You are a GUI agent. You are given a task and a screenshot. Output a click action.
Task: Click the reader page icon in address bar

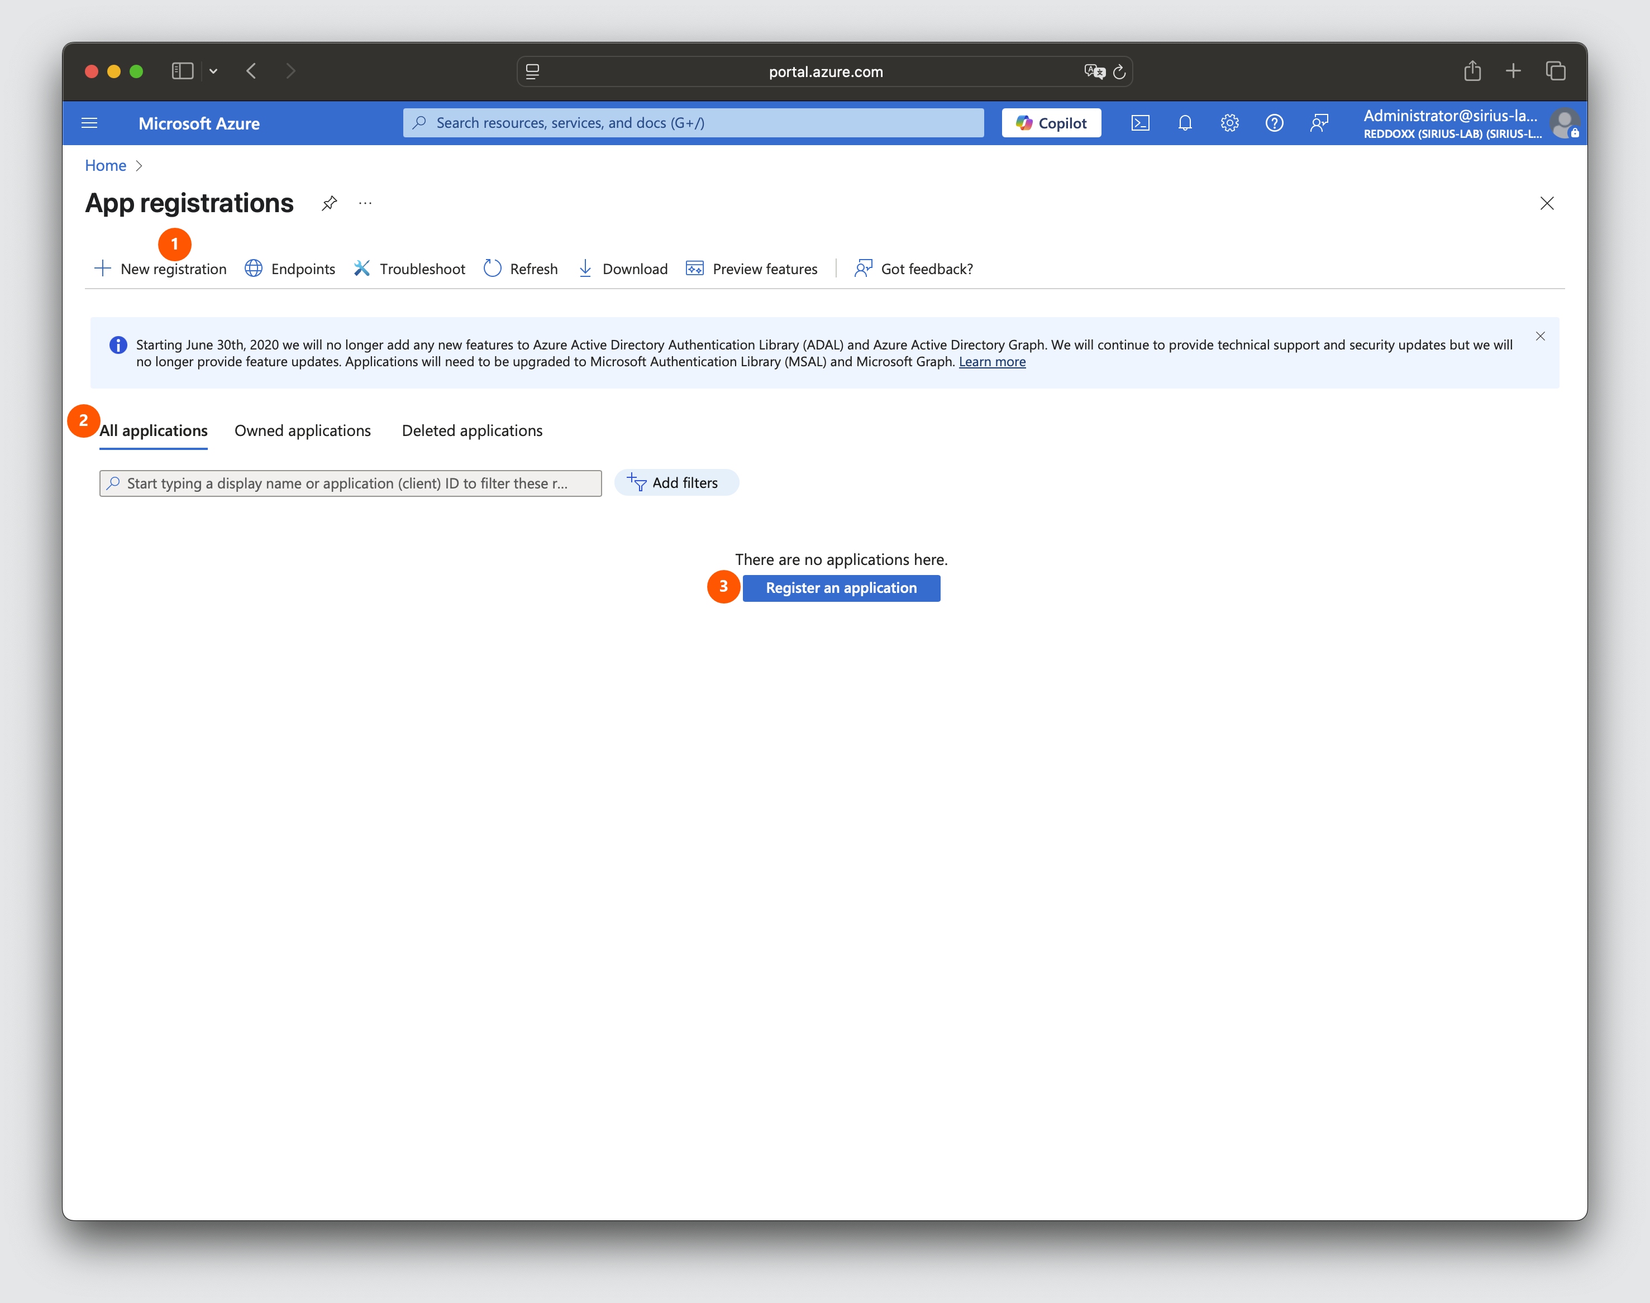(533, 71)
